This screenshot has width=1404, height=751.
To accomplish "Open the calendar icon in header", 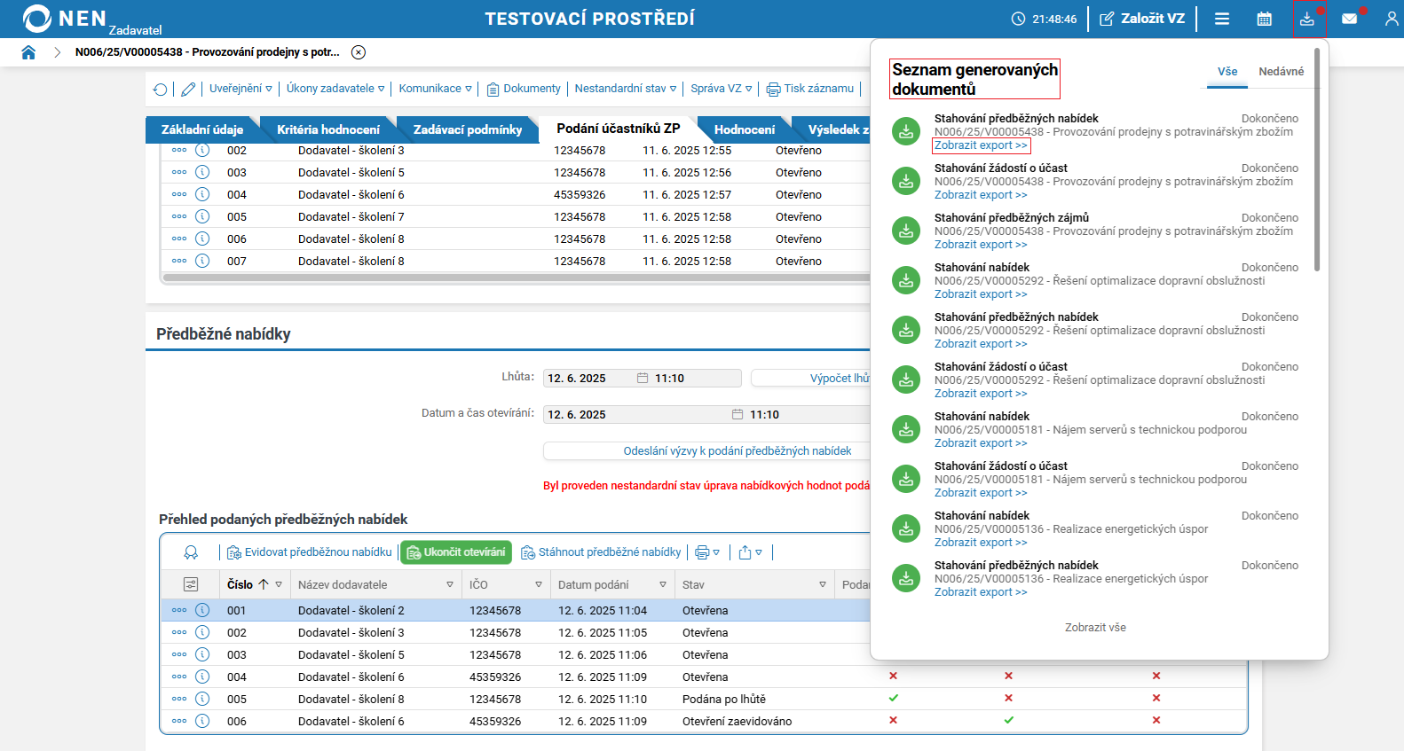I will coord(1264,19).
